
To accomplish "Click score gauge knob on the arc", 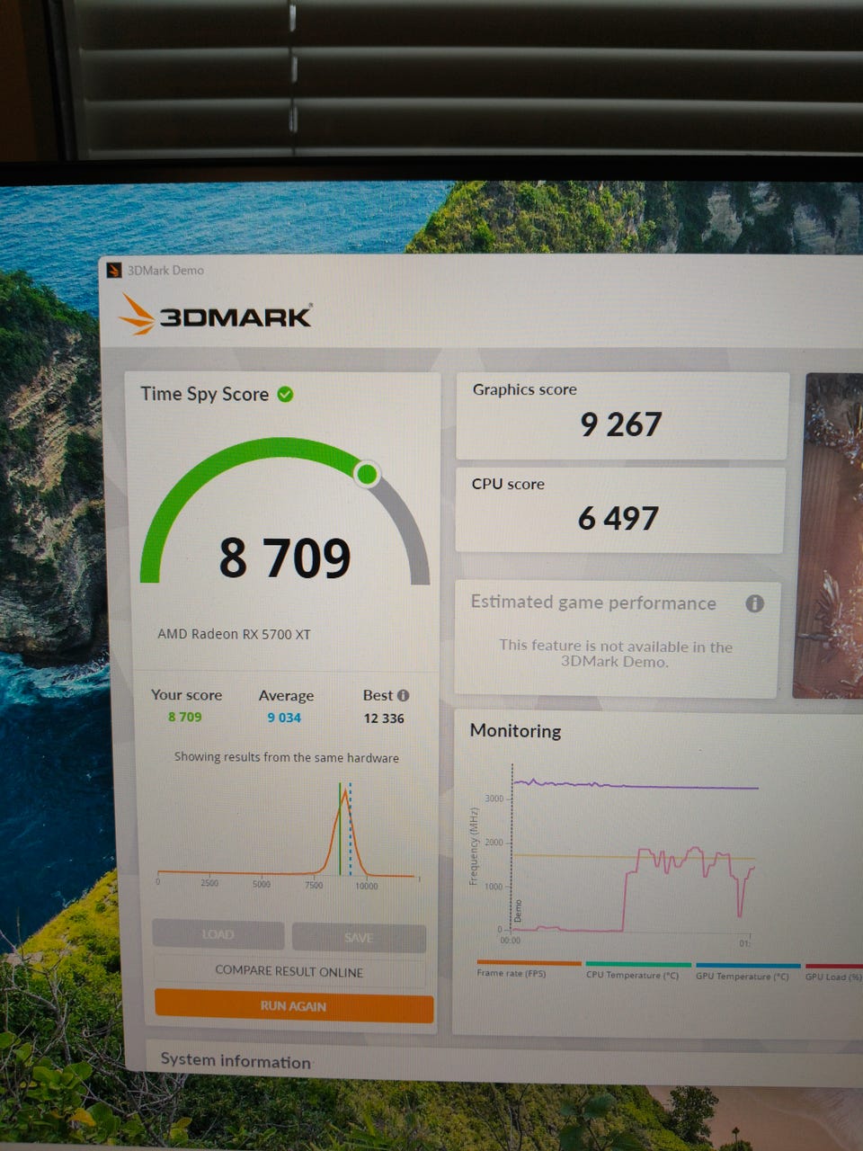I will point(366,473).
